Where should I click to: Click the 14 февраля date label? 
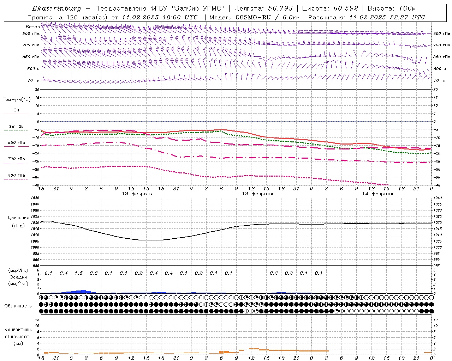tap(377, 194)
